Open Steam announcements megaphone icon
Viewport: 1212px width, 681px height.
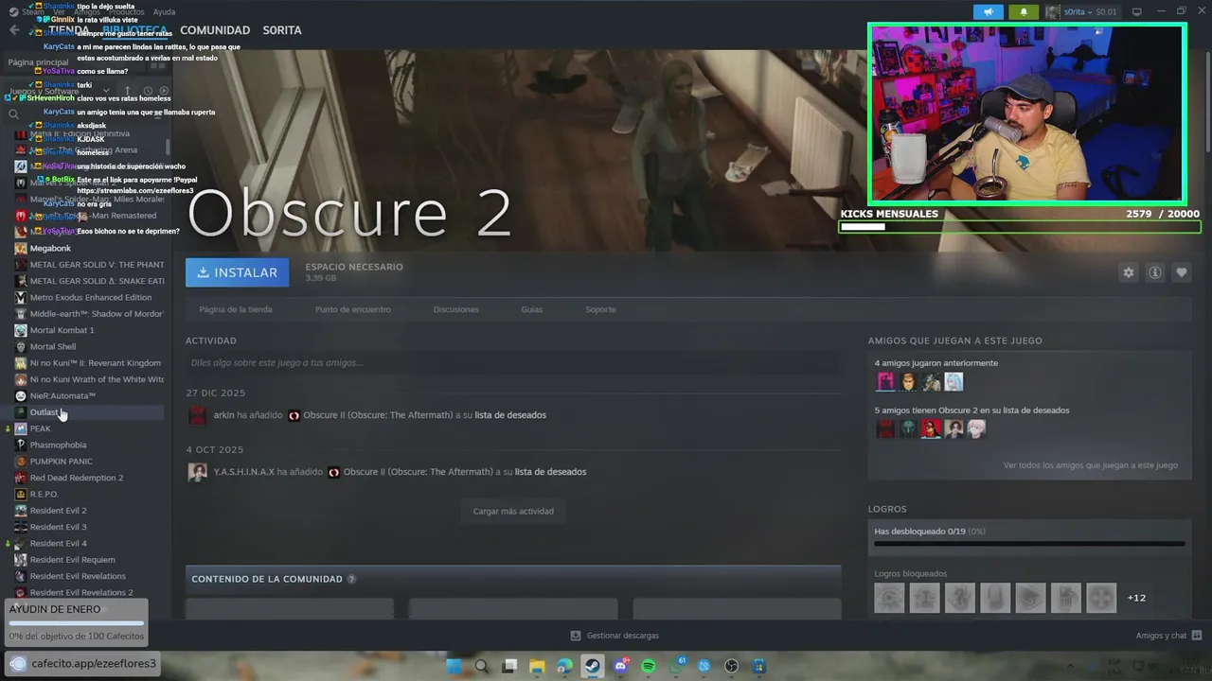click(x=988, y=12)
